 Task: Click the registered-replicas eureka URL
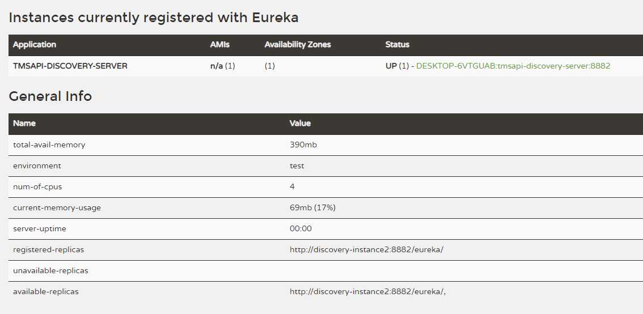point(366,249)
